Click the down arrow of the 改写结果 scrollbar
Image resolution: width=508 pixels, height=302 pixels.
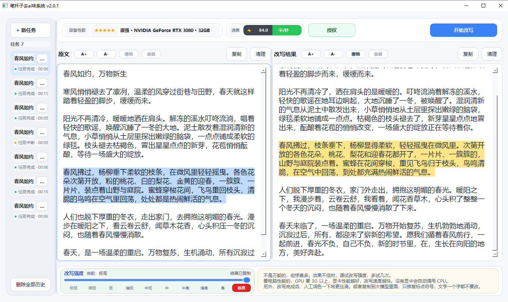[x=495, y=254]
